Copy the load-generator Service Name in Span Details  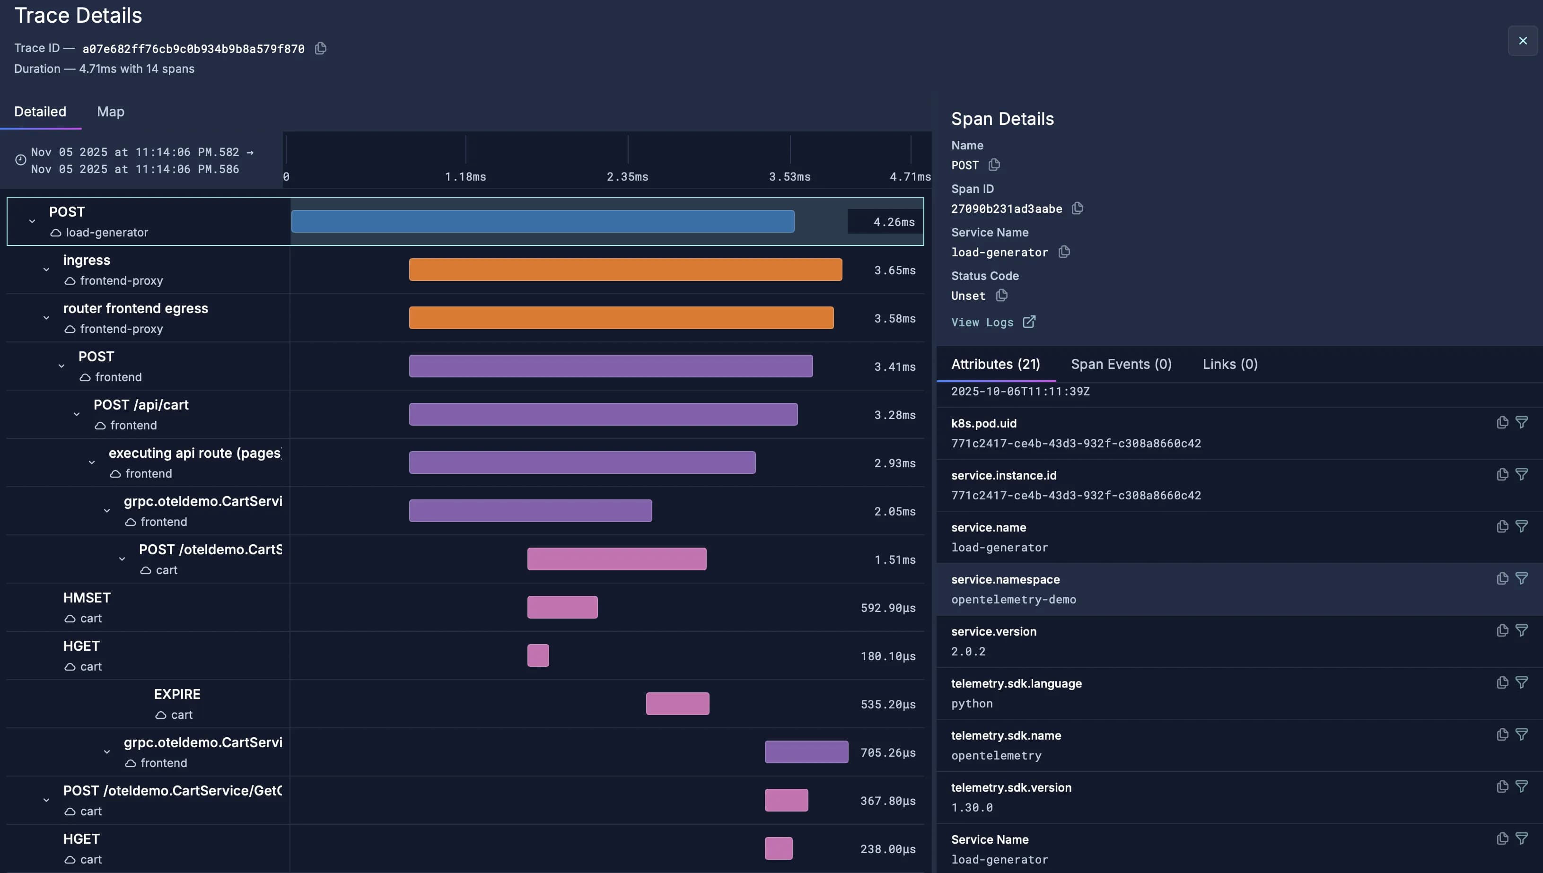(x=1064, y=252)
